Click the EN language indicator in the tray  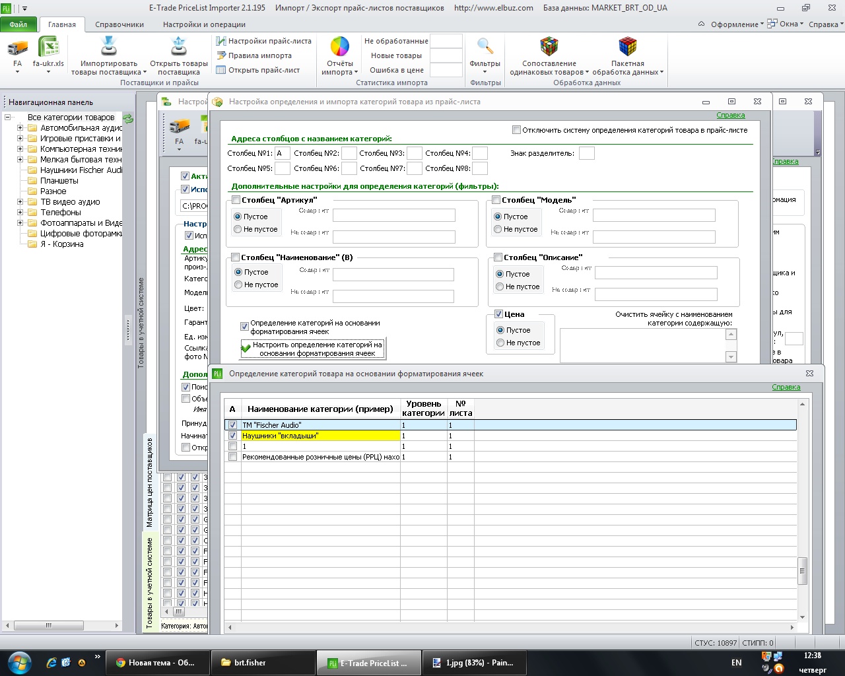737,663
